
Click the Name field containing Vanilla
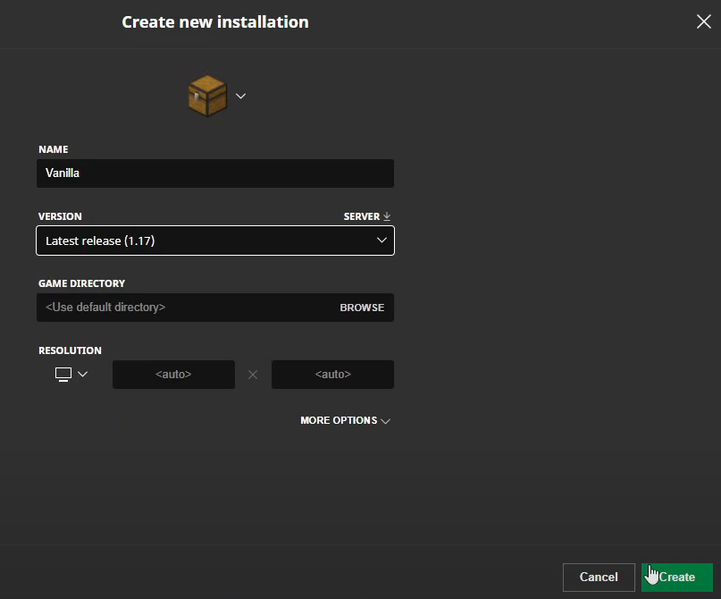click(x=215, y=173)
